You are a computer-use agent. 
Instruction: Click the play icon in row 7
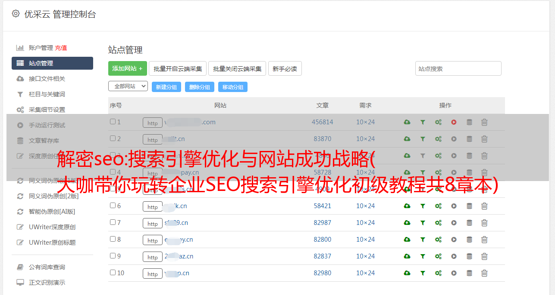coord(454,223)
